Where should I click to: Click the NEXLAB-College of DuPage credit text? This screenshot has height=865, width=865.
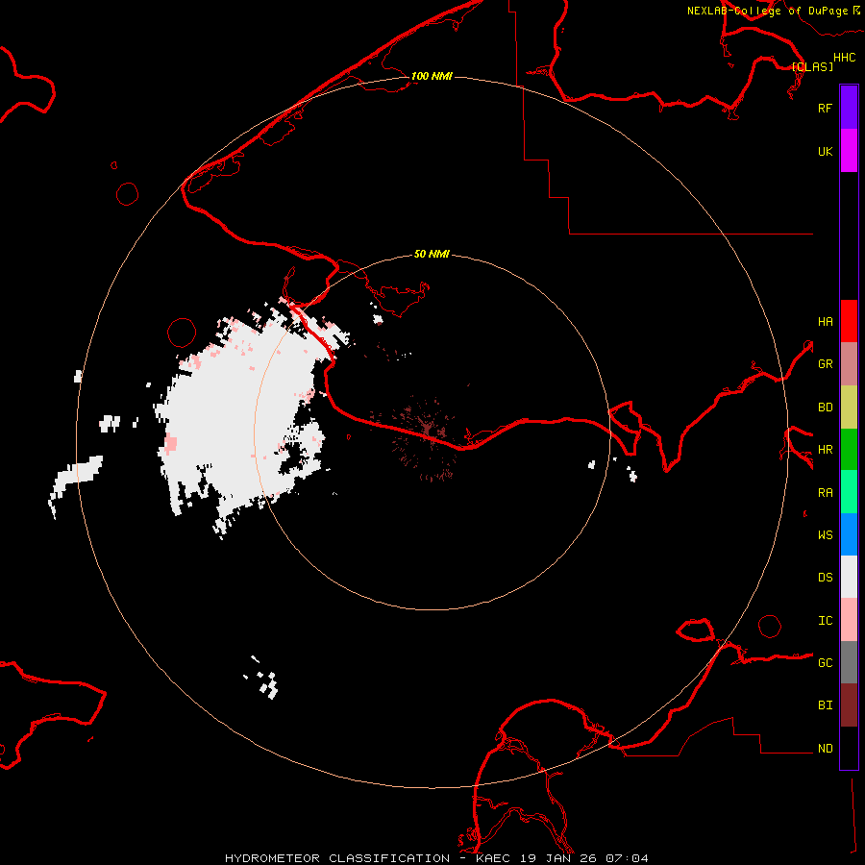[x=767, y=11]
